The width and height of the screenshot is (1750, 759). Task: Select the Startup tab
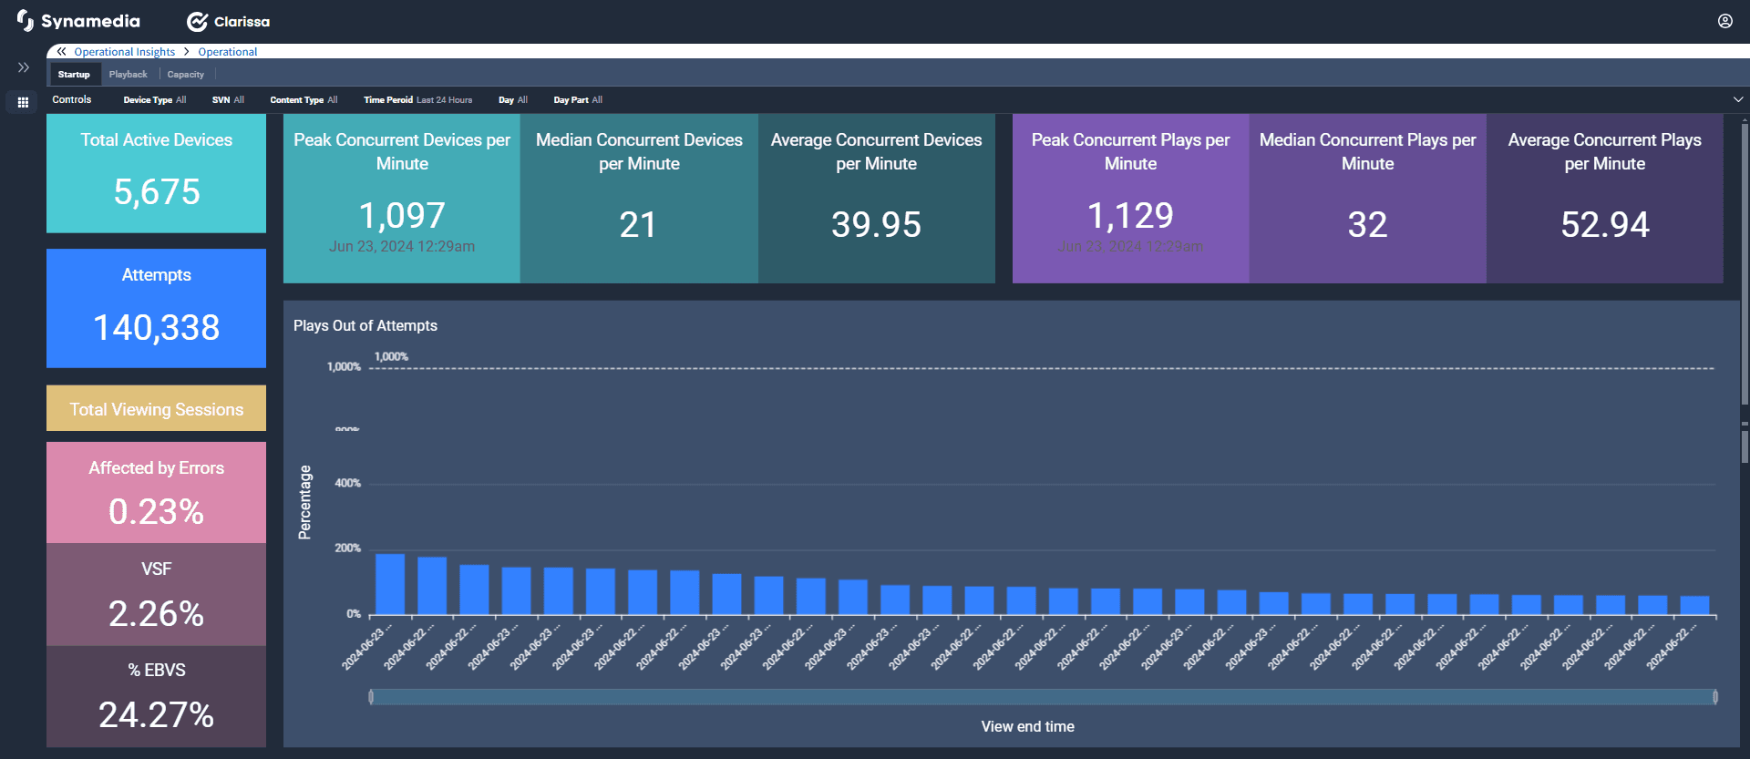tap(74, 75)
